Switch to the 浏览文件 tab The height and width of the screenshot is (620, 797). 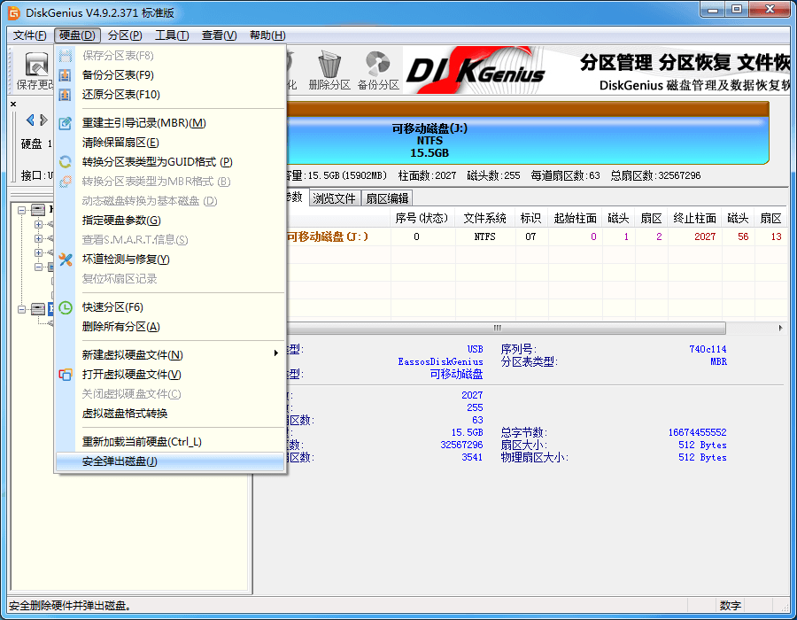tap(334, 198)
